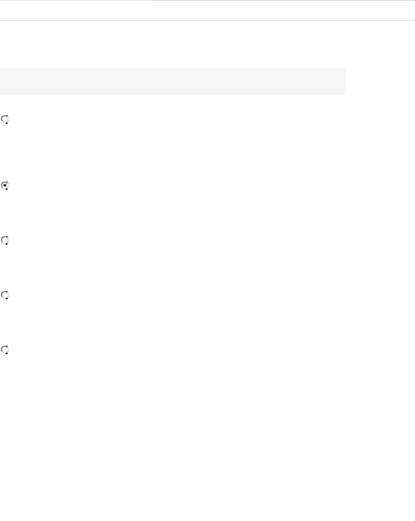
Task: Pick the radio button directly above the selected one
Action: [x=5, y=120]
